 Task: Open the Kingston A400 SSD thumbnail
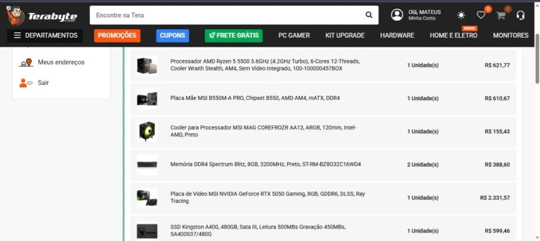pos(147,231)
